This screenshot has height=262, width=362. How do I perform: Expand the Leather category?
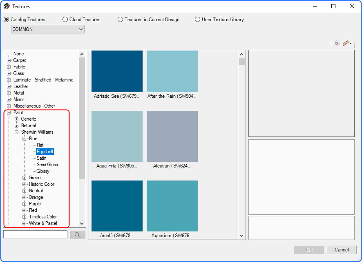point(9,86)
